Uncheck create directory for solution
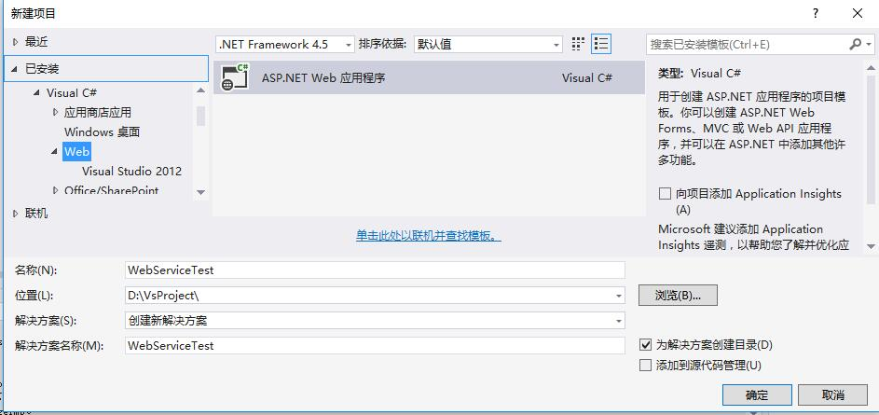Image resolution: width=879 pixels, height=415 pixels. tap(646, 345)
